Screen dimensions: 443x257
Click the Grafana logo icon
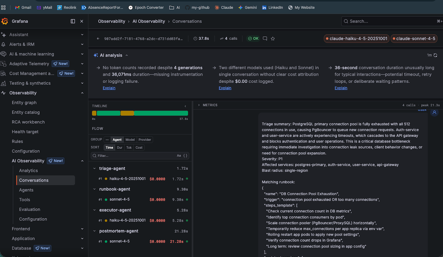[5, 21]
